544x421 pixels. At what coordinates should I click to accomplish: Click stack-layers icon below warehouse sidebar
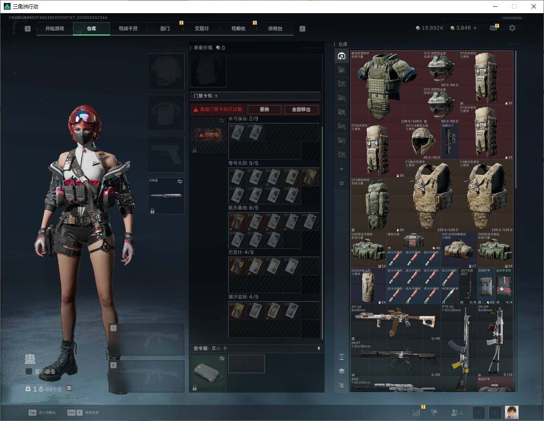[x=342, y=371]
